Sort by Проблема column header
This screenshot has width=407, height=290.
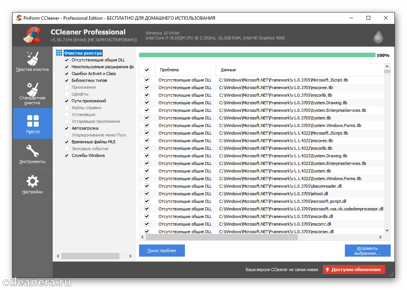[185, 70]
